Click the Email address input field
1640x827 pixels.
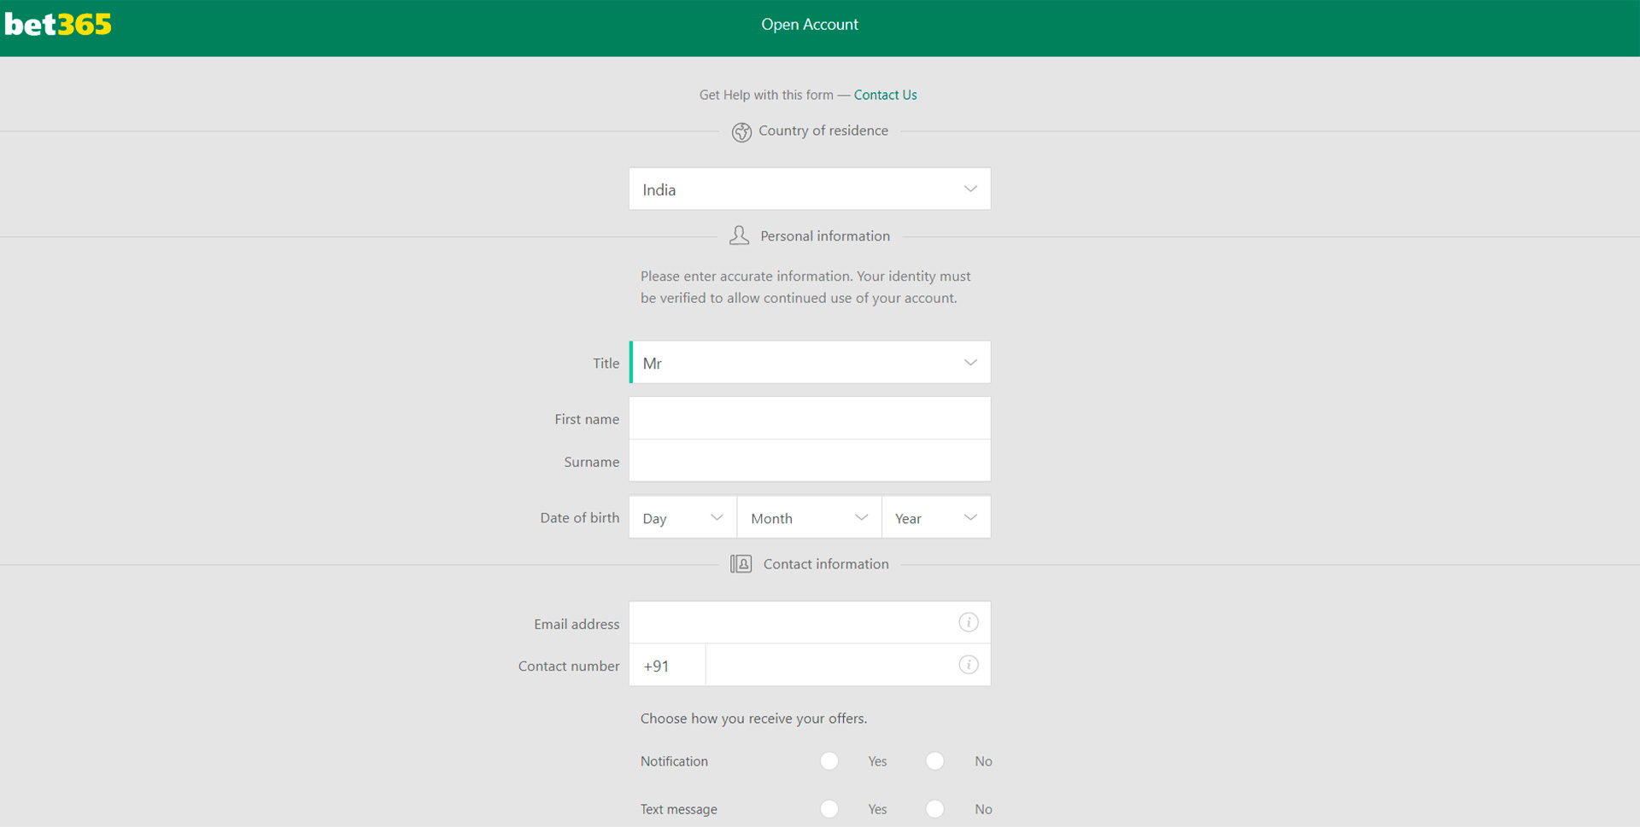[794, 622]
